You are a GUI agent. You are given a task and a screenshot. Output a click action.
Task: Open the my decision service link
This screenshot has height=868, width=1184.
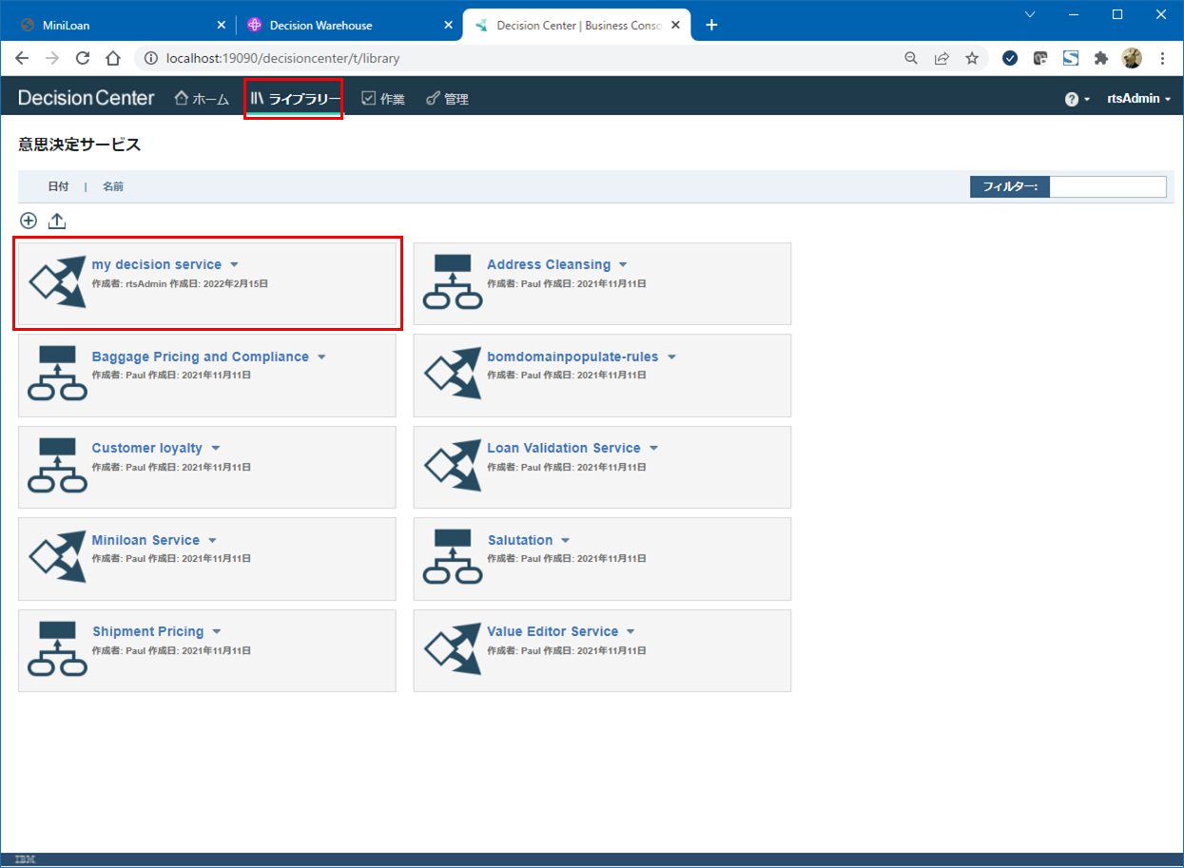[x=157, y=264]
